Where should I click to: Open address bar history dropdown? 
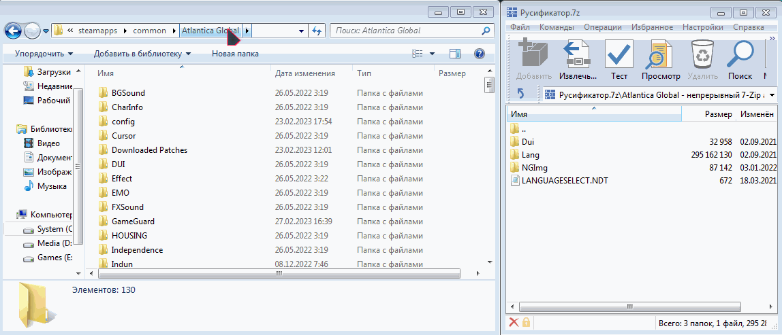tap(301, 31)
